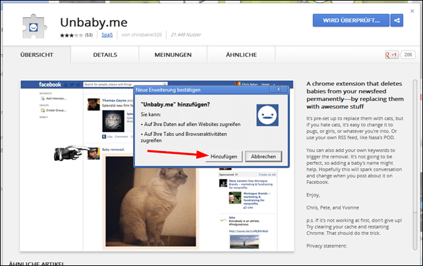The height and width of the screenshot is (266, 423).
Task: Click the Thomas Gayno profile picture
Action: point(94,104)
